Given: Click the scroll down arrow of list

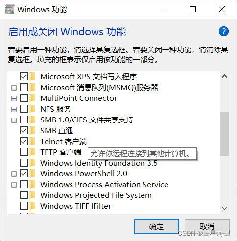Looking at the screenshot, I should (x=224, y=208).
